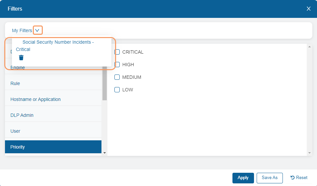Click the Engine filter category
The height and width of the screenshot is (186, 317).
18,68
